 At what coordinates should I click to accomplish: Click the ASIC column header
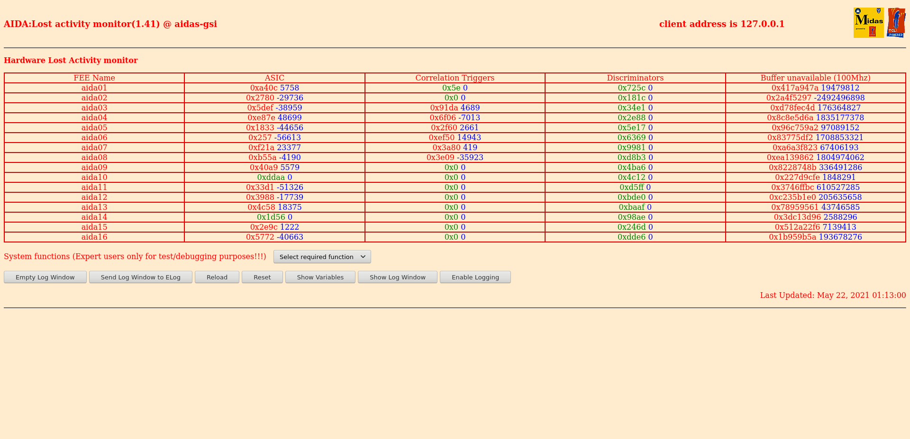click(274, 78)
